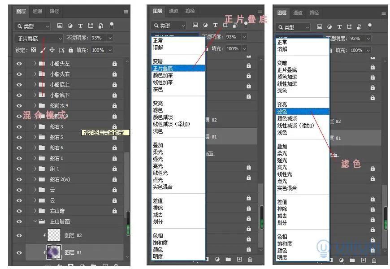Switch to 通道 tab in left panel
Viewport: 390px width, 269px height.
pos(37,11)
